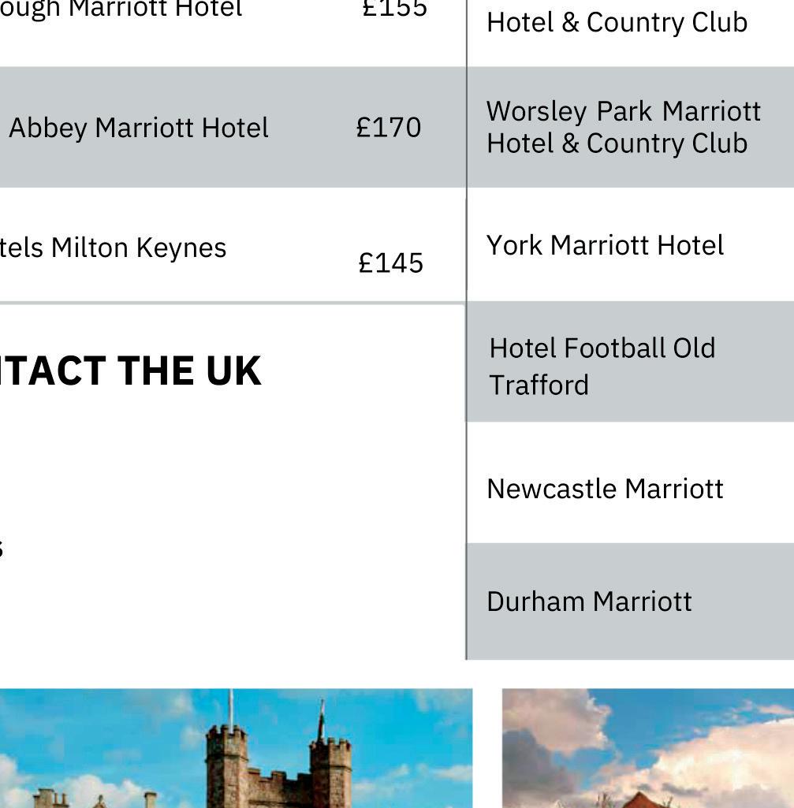Select Newcastle Marriott entry
Viewport: 794px width, 808px height.
pos(605,489)
